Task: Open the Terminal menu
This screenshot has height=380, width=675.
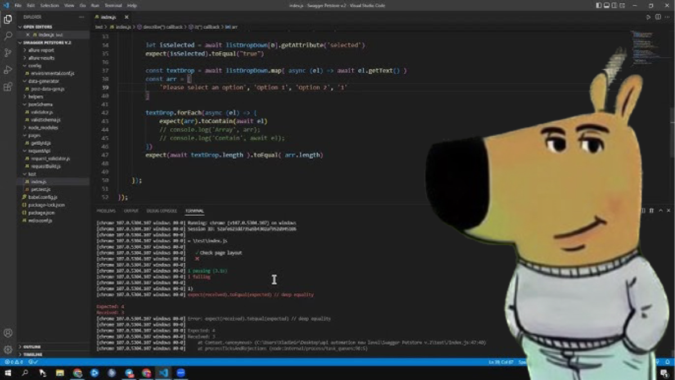Action: 113,5
